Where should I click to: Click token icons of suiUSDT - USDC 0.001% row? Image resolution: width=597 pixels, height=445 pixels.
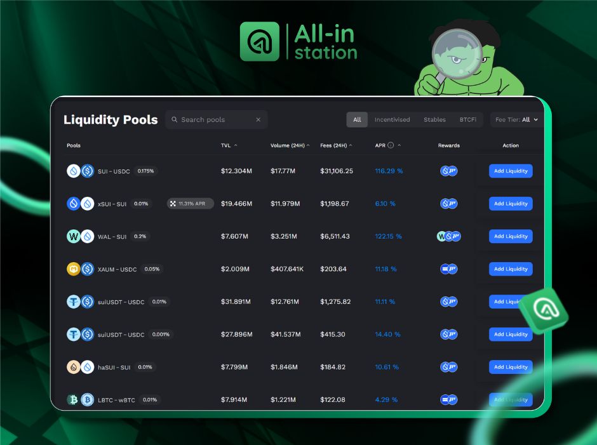[80, 334]
